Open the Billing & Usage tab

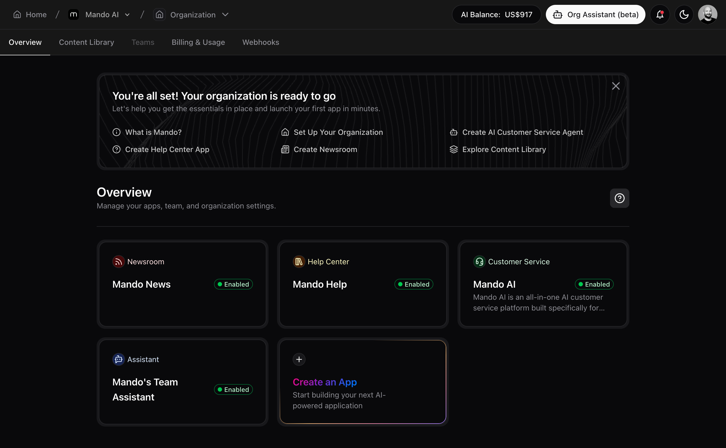(198, 42)
